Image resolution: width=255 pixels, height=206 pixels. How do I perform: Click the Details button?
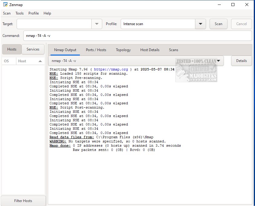pyautogui.click(x=241, y=61)
